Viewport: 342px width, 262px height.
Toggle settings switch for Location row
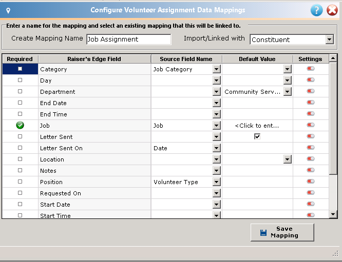click(311, 159)
